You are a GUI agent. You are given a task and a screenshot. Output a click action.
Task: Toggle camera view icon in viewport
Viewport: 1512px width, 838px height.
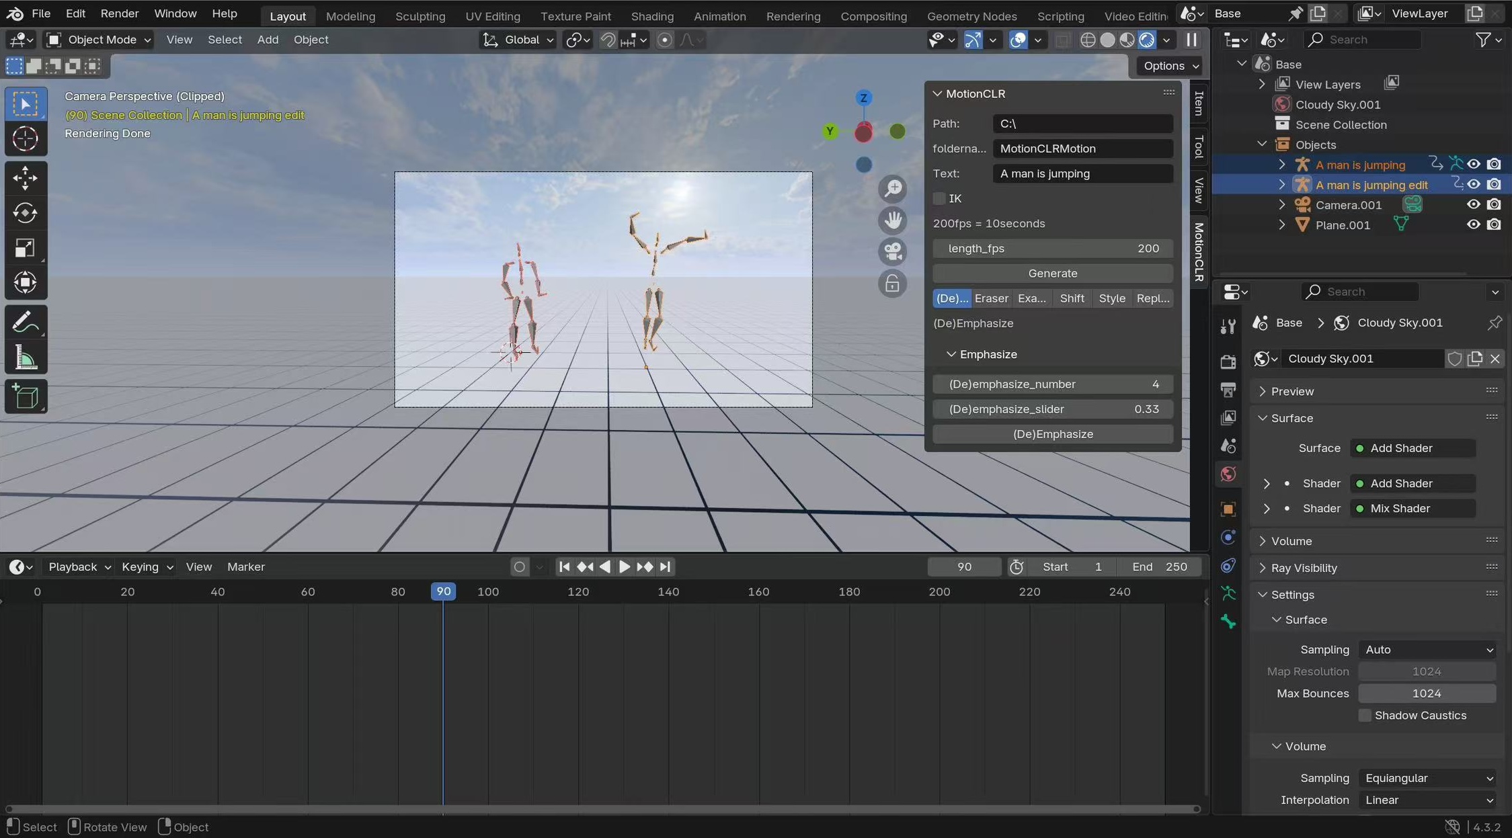pyautogui.click(x=893, y=252)
